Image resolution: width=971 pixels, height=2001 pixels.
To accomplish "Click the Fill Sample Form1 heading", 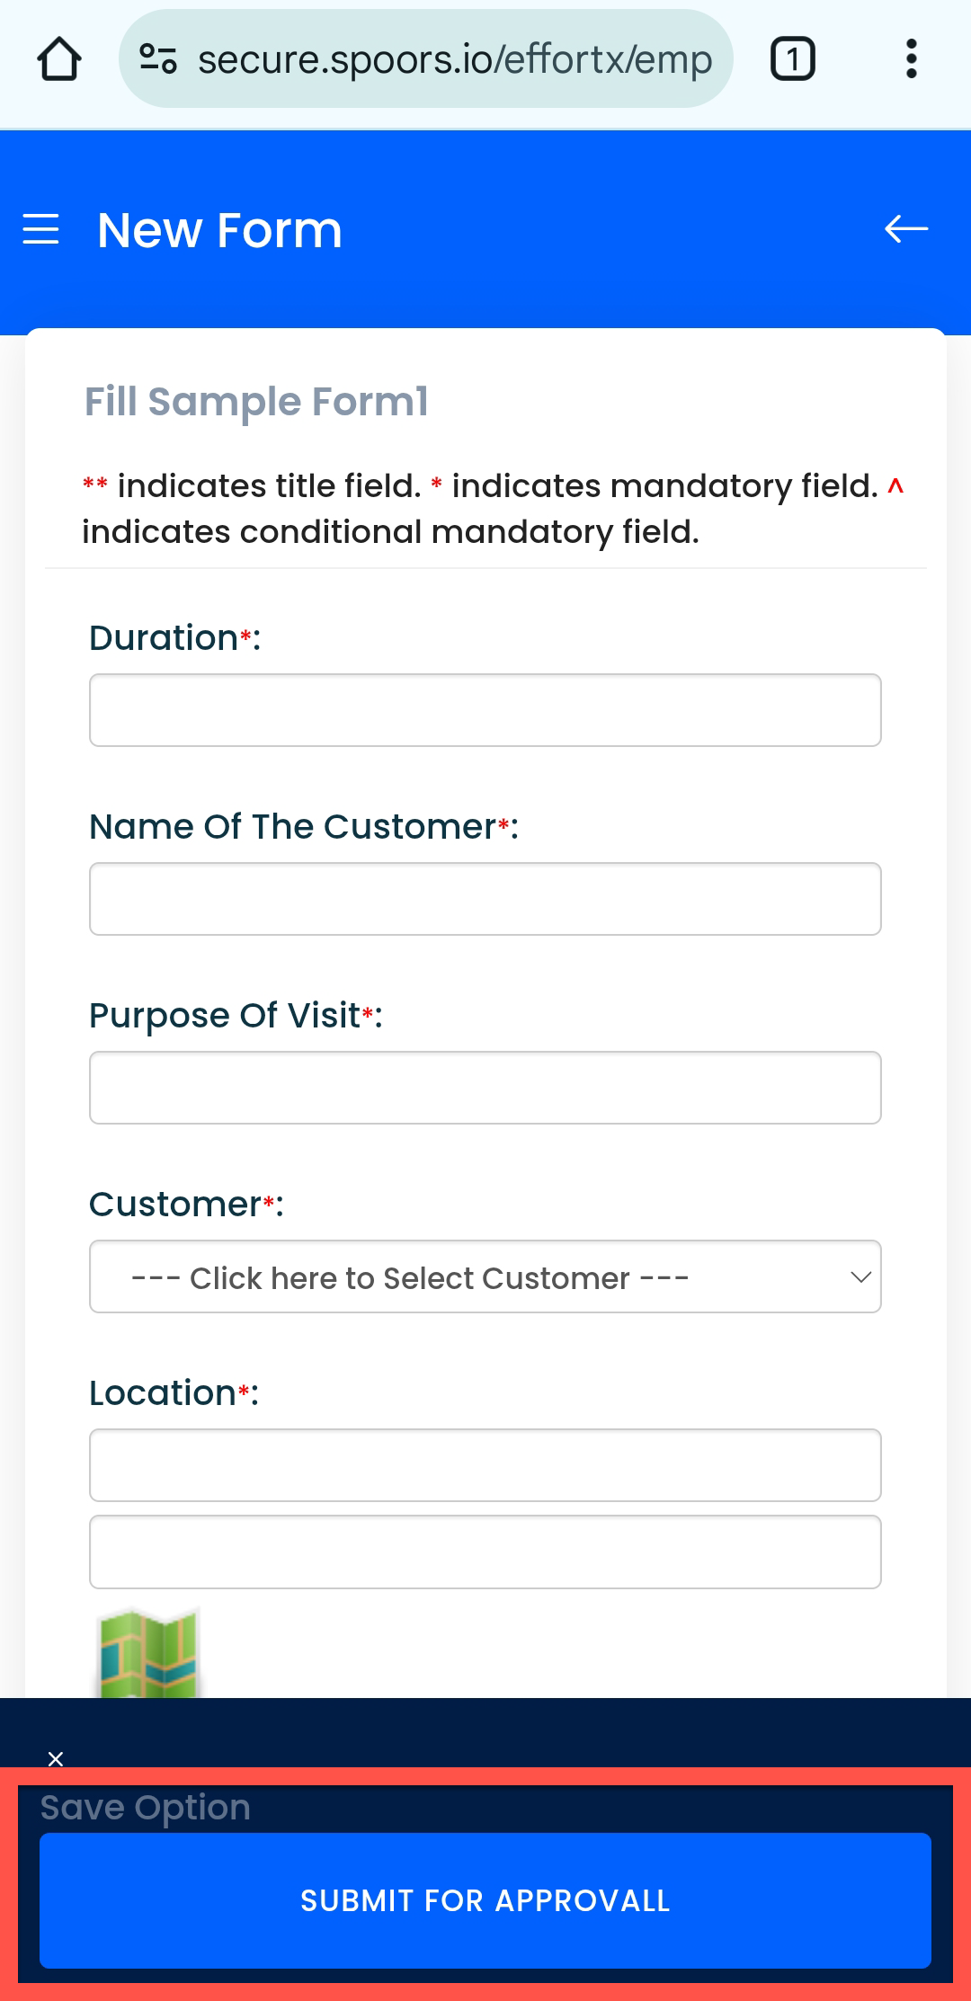I will (x=256, y=402).
